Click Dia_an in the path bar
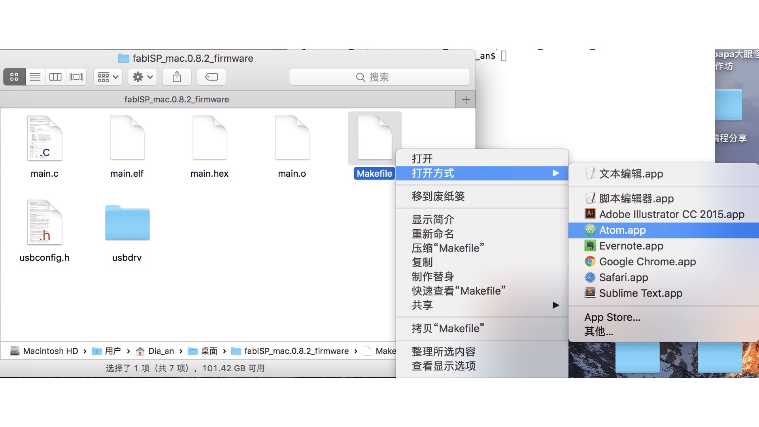 (x=155, y=351)
